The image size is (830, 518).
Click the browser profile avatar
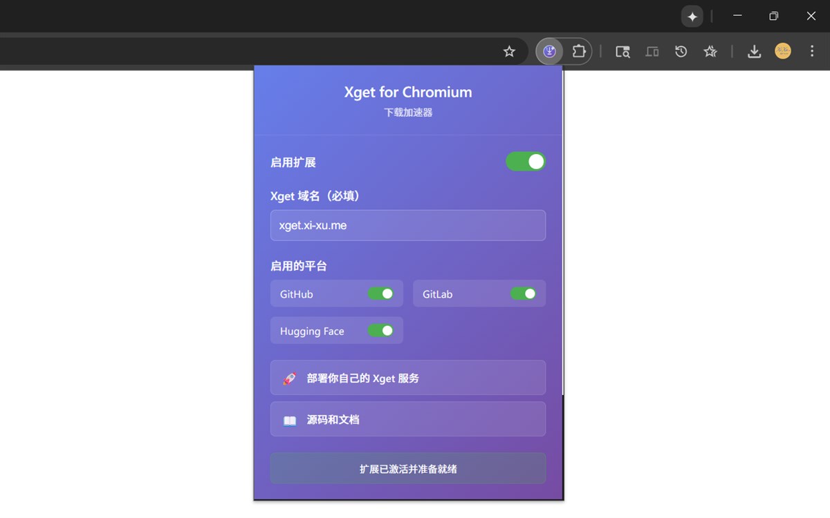pyautogui.click(x=782, y=50)
